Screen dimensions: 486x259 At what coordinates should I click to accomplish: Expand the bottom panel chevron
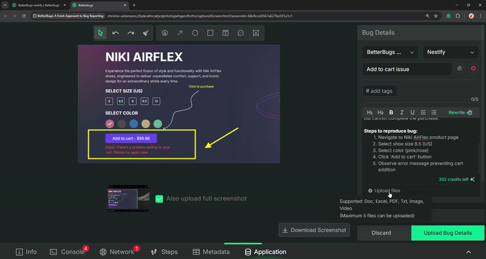(468, 252)
